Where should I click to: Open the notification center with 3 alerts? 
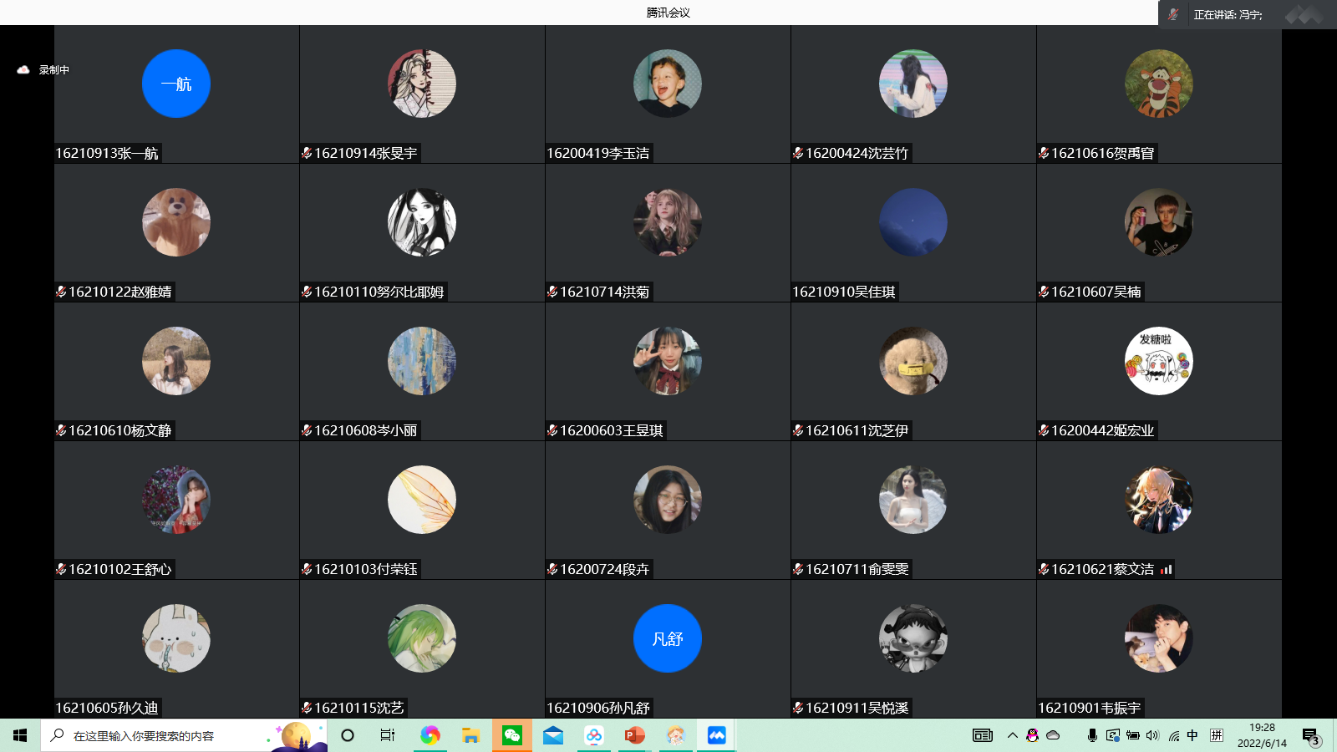click(x=1310, y=736)
